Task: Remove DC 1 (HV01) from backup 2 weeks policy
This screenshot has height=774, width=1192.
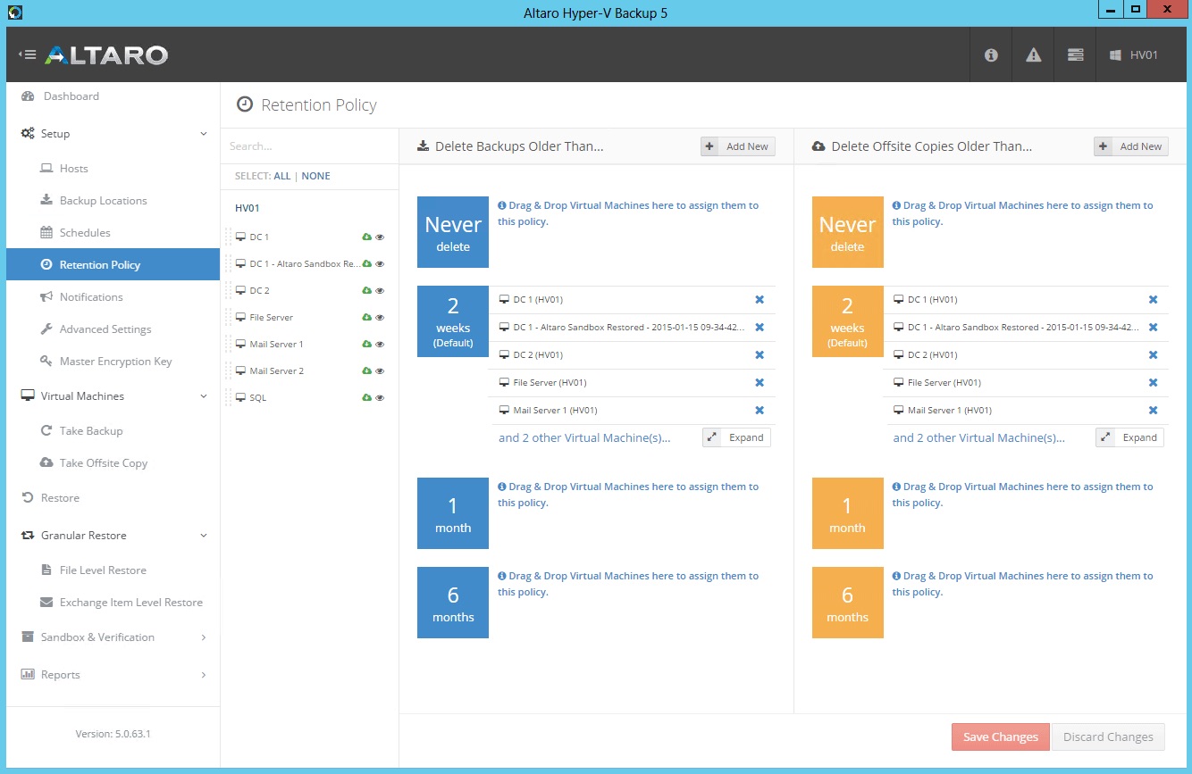Action: click(x=760, y=300)
